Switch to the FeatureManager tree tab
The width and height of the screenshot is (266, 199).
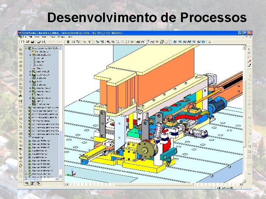pyautogui.click(x=27, y=184)
